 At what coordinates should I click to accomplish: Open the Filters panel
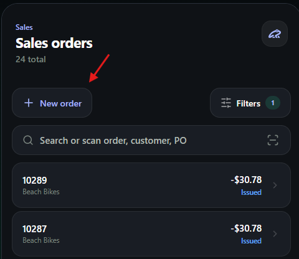pyautogui.click(x=250, y=103)
